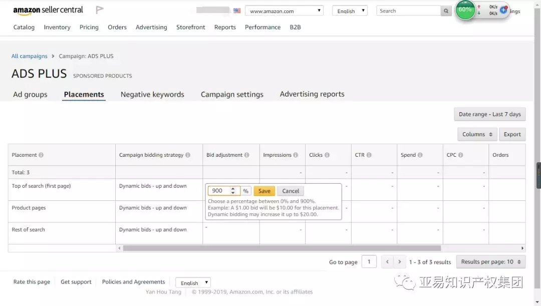Screen dimensions: 541x306
Task: Click the Go to page number field
Action: (369, 262)
